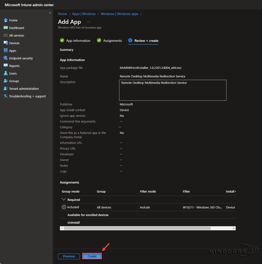This screenshot has width=262, height=264.
Task: Open the Apps section
Action: coord(13,51)
